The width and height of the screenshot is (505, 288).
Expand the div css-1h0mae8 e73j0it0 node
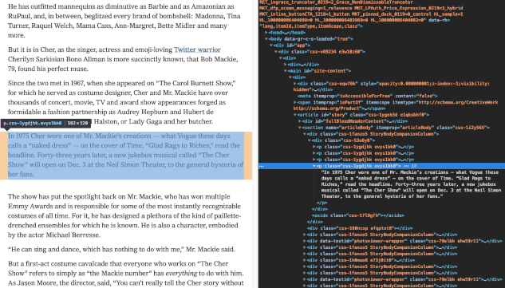click(304, 260)
